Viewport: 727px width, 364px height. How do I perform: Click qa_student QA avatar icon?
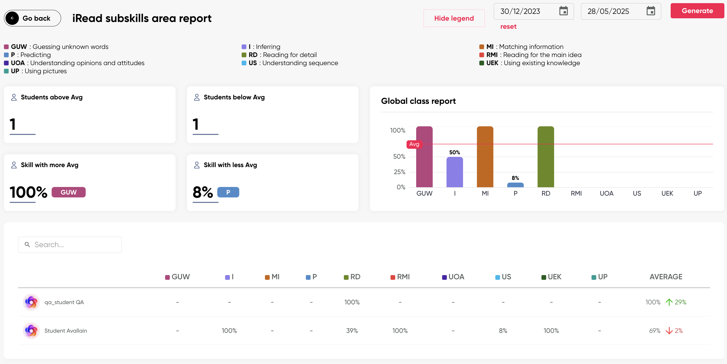tap(31, 302)
